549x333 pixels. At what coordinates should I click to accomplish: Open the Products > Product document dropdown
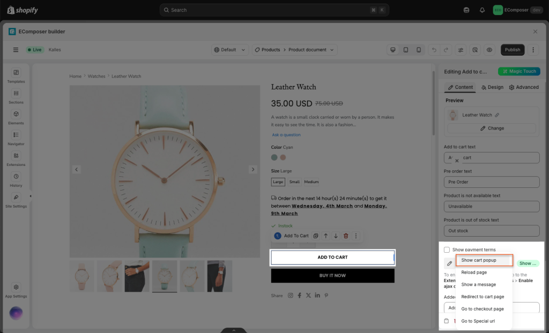point(294,50)
